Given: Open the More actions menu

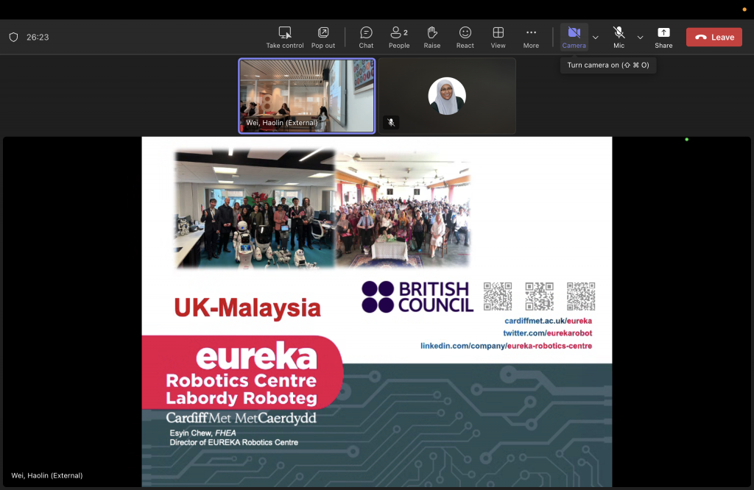Looking at the screenshot, I should [x=531, y=38].
